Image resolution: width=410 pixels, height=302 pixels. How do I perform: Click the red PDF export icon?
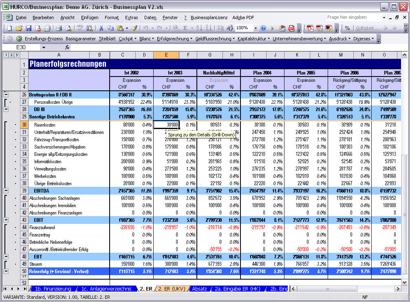pos(291,28)
